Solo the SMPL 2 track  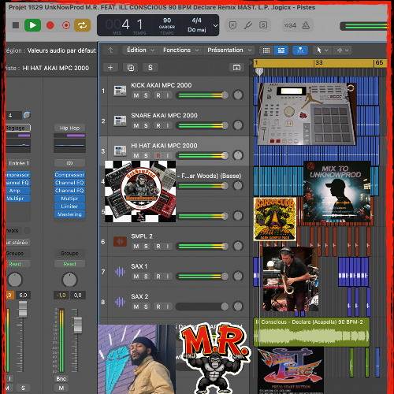[146, 246]
